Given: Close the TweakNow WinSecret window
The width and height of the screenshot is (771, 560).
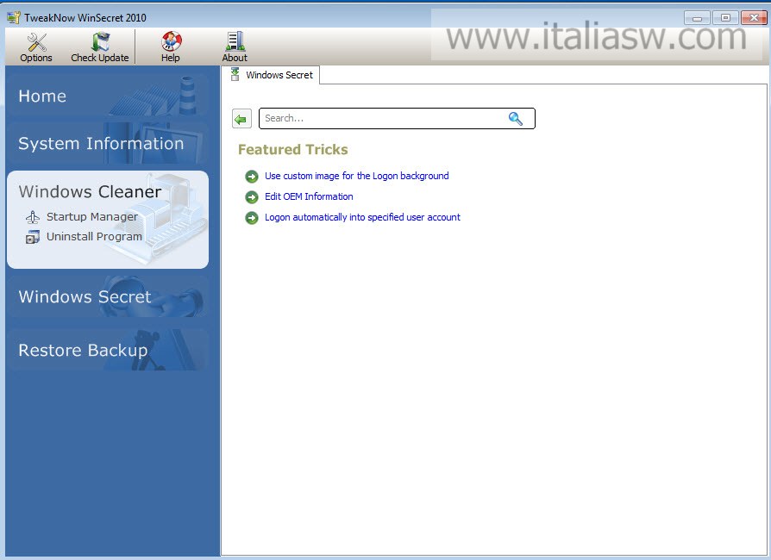Looking at the screenshot, I should click(754, 18).
